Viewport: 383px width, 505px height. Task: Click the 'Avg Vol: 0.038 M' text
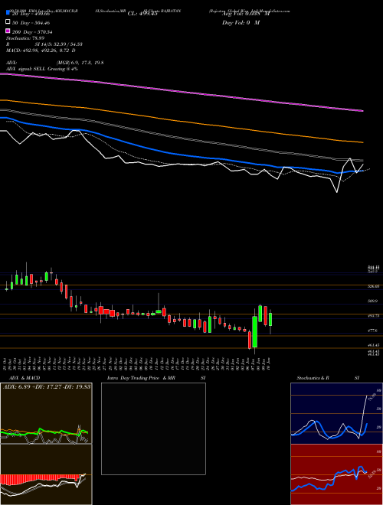coord(246,14)
